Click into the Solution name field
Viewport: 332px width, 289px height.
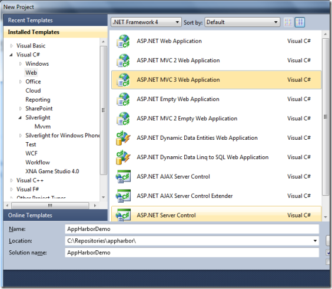[192, 253]
